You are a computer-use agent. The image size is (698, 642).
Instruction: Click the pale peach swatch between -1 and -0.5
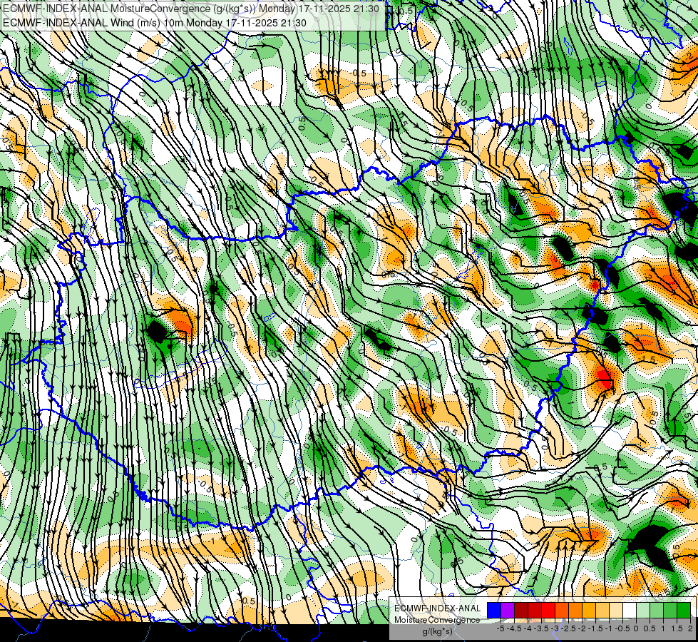(x=616, y=610)
